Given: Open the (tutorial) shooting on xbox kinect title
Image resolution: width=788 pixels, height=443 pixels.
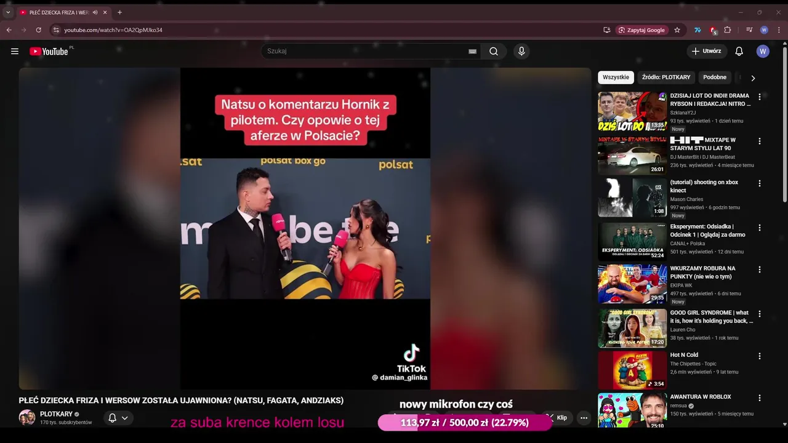Looking at the screenshot, I should point(704,186).
